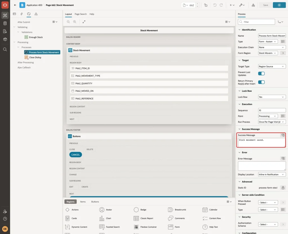Click the DE user avatar
The width and height of the screenshot is (288, 234).
5,229
